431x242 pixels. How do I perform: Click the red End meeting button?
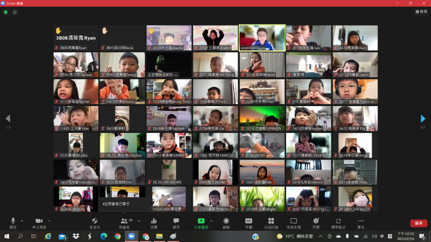click(419, 223)
